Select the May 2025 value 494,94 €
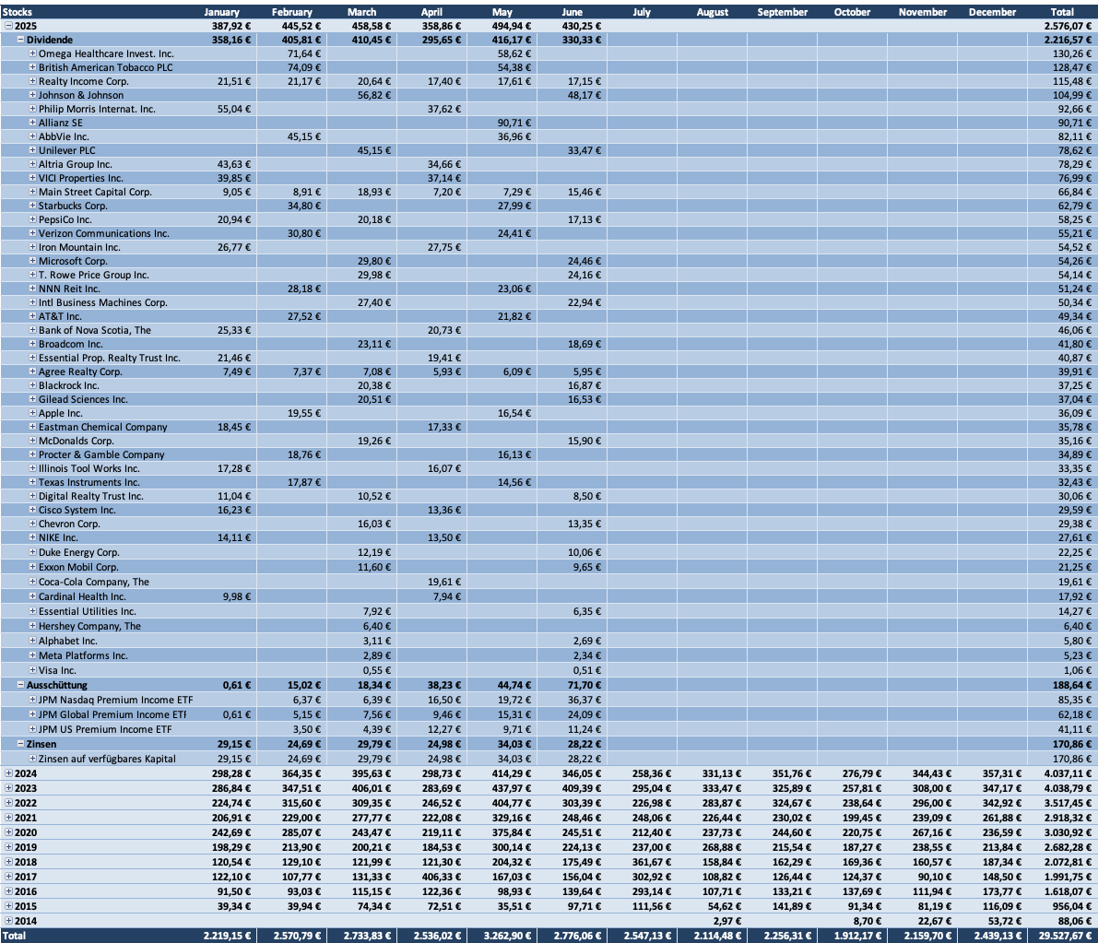This screenshot has width=1098, height=943. [x=511, y=26]
